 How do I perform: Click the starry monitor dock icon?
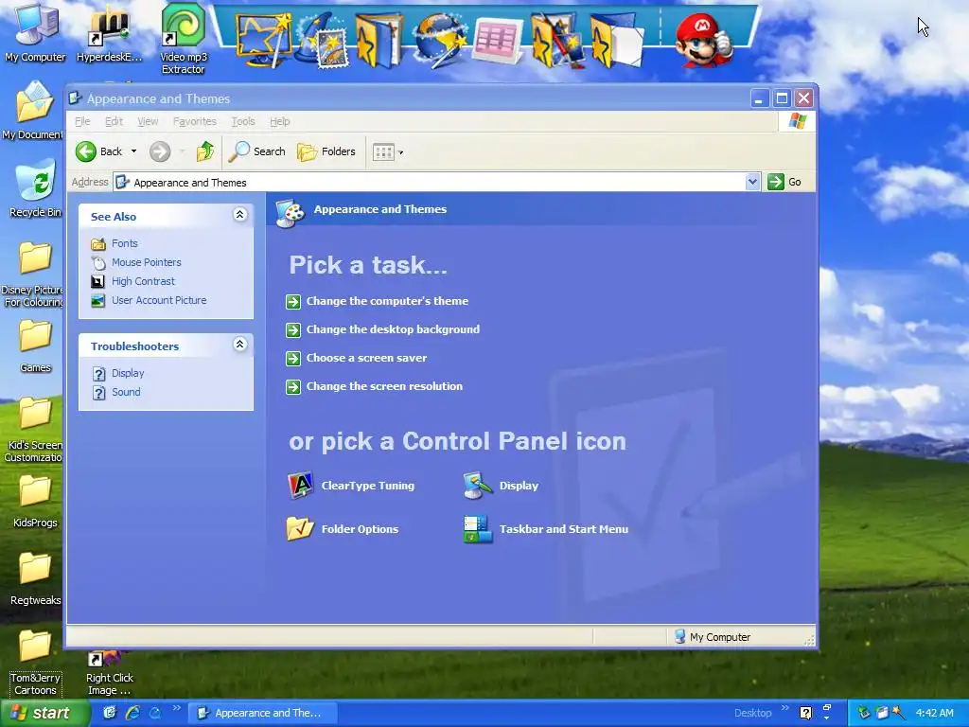[x=264, y=41]
